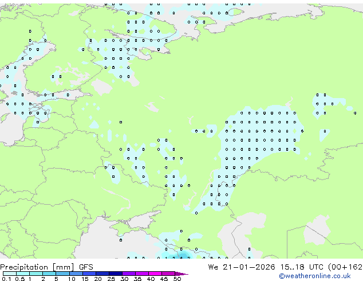
Task: Click the '15..18 UTC' time range text
Action: click(x=302, y=267)
